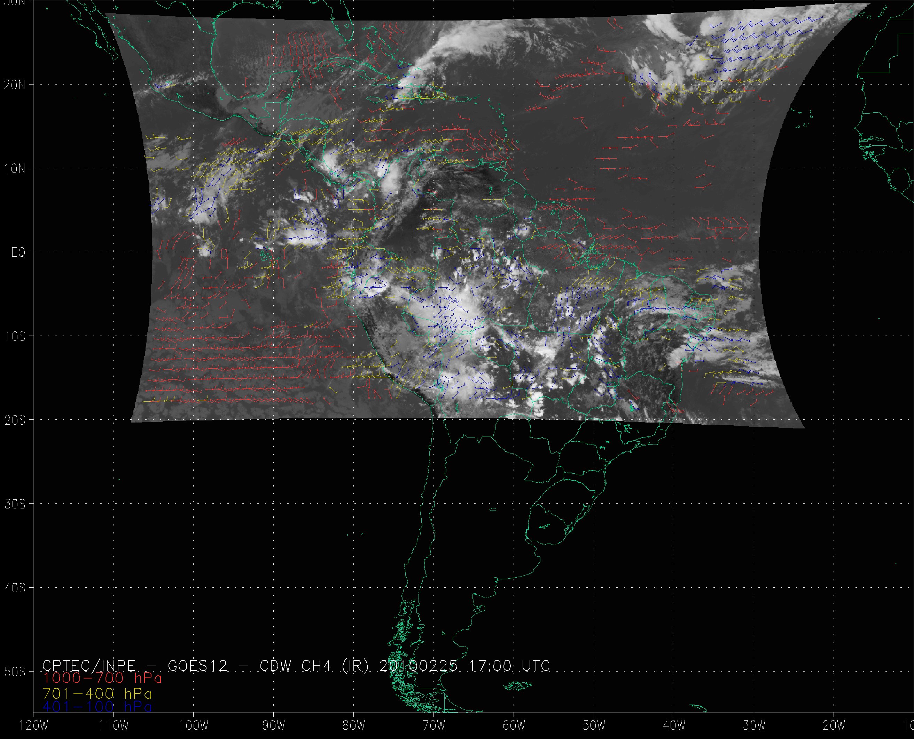
Task: Click the 30S latitude axis label
Action: [15, 504]
